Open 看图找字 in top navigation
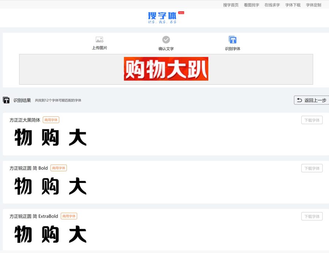The height and width of the screenshot is (253, 329). tap(252, 5)
